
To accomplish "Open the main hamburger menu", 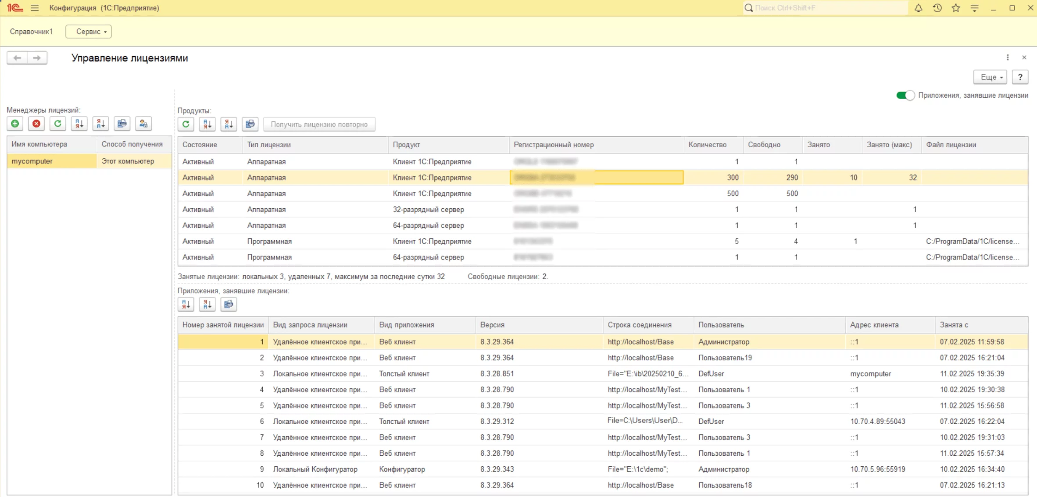I will [35, 8].
